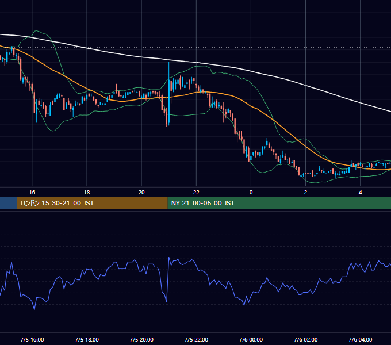Click the 7/5 18:00 label on oscillator axis

(87, 339)
